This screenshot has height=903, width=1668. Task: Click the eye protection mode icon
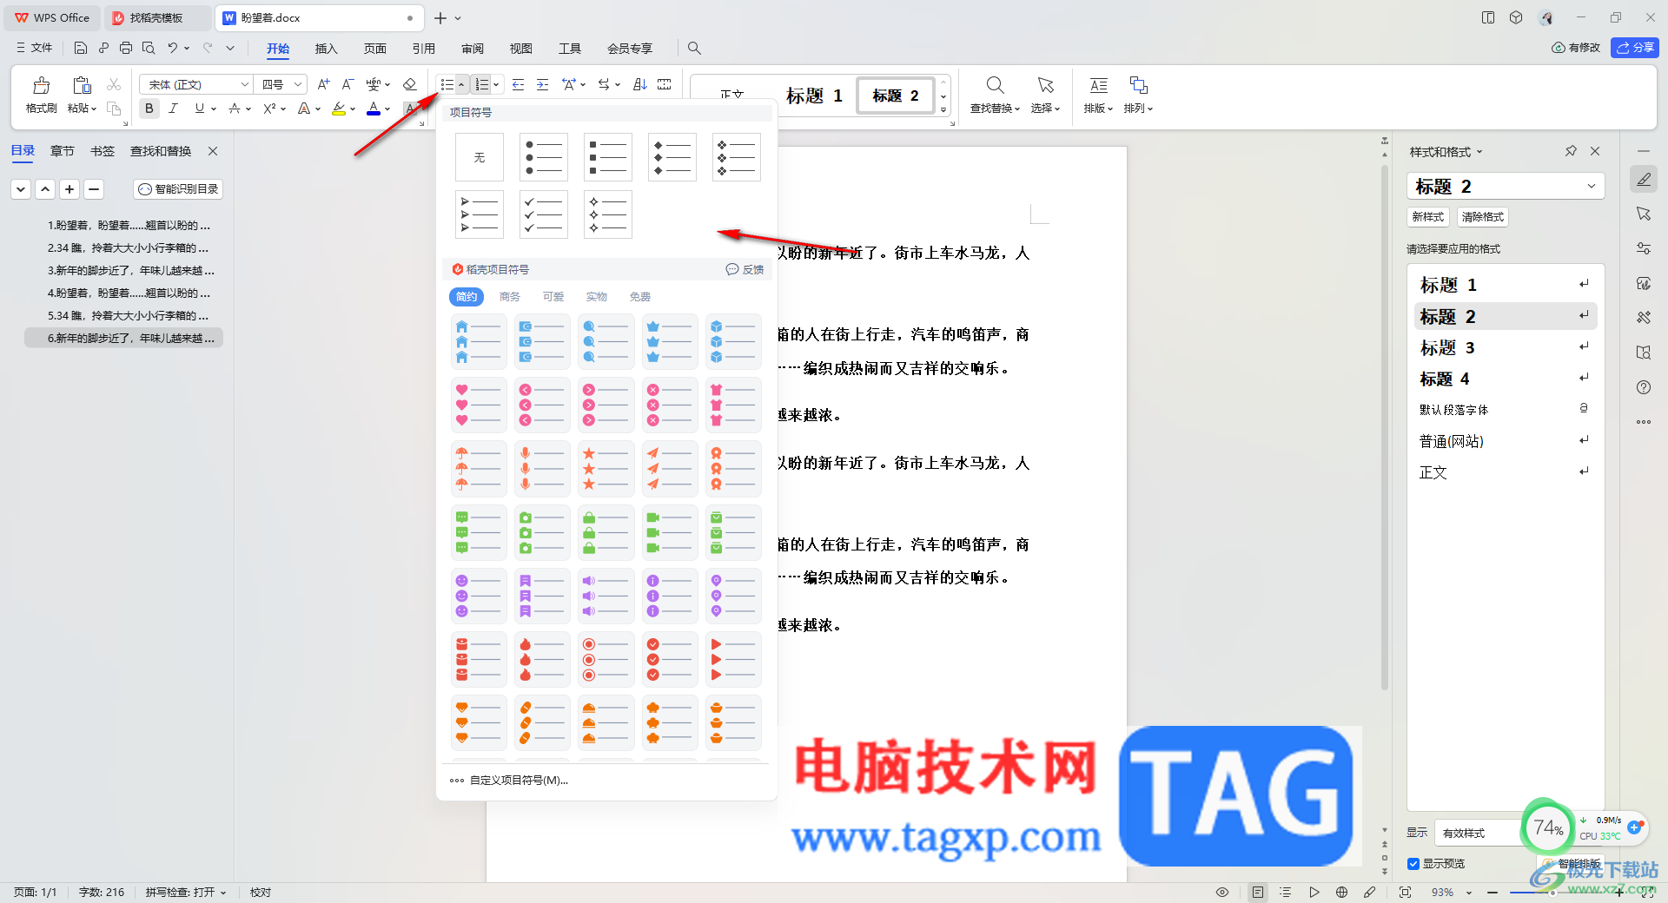[1222, 893]
